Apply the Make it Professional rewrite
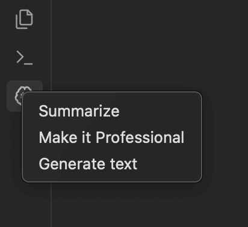 coord(111,138)
